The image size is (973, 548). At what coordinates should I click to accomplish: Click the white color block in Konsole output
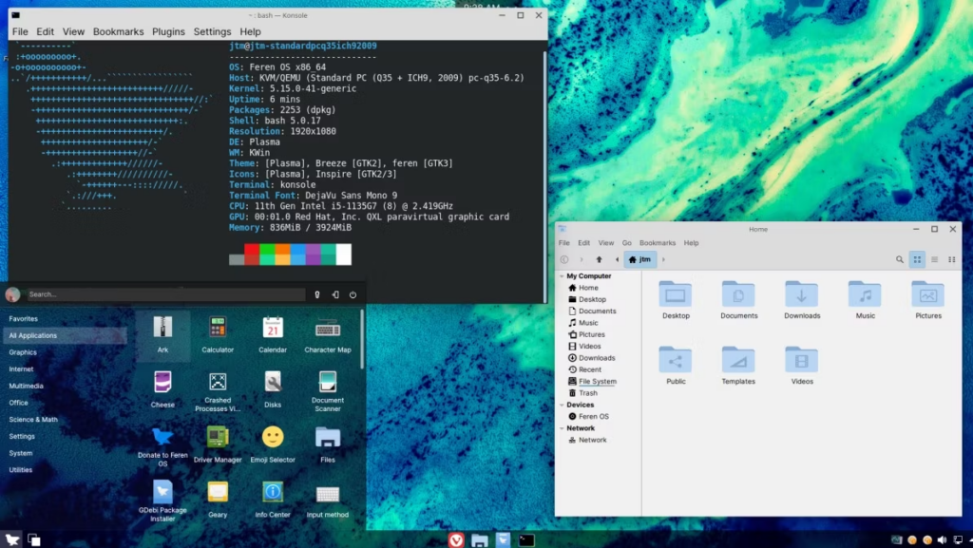[x=343, y=255]
